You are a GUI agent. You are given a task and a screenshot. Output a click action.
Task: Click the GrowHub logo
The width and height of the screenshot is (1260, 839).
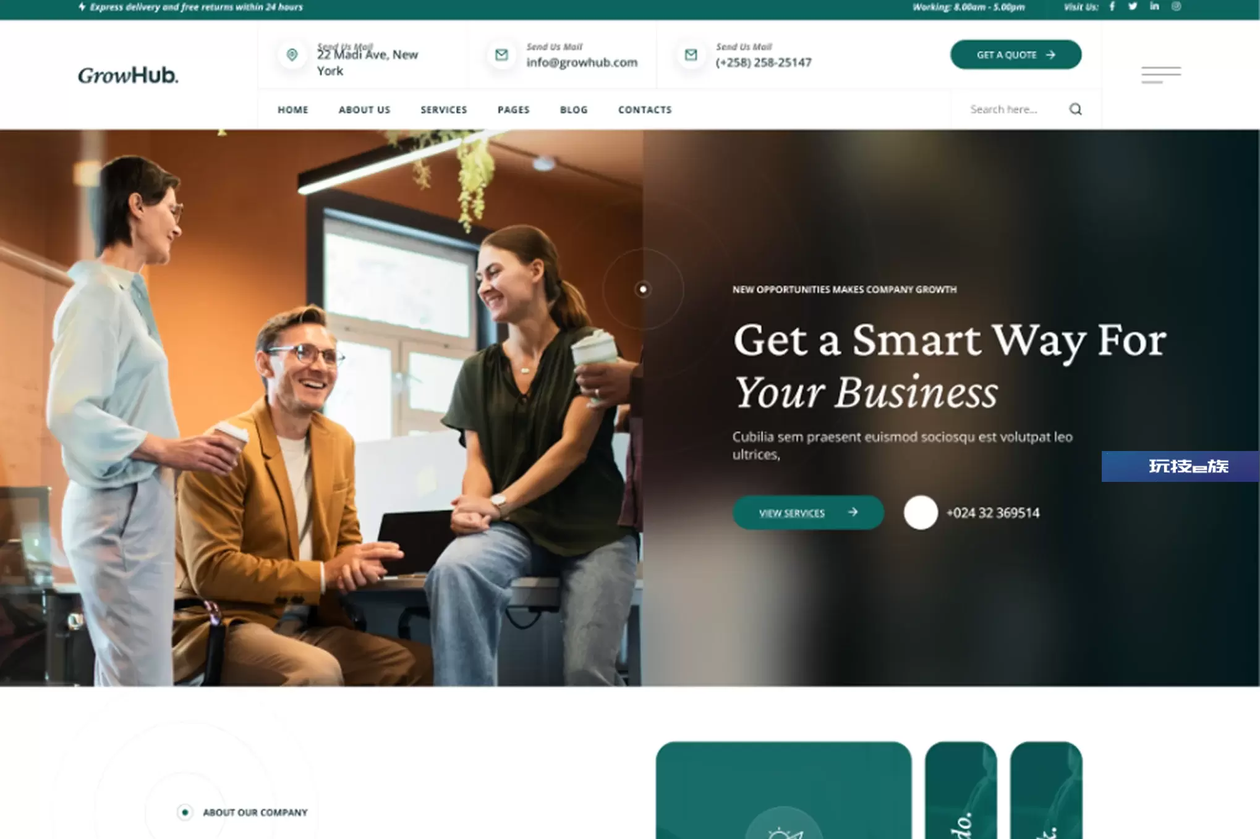[x=128, y=75]
